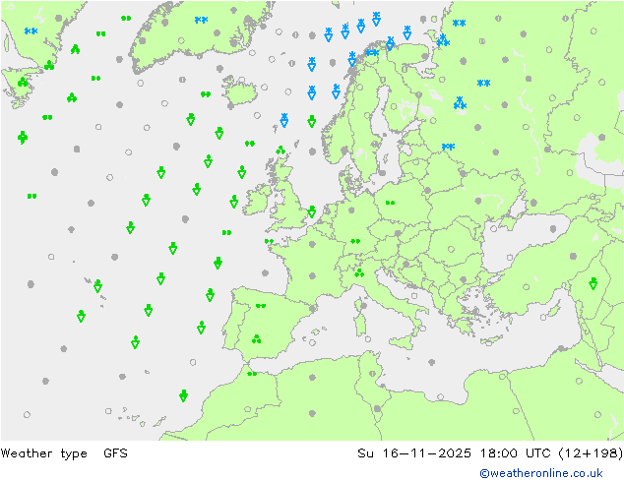Select the shower symbol over central Spain
Viewport: 624px width, 482px height.
pyautogui.click(x=257, y=339)
